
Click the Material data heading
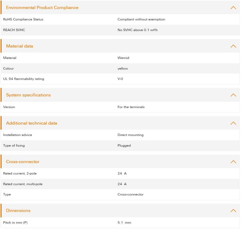pyautogui.click(x=19, y=46)
